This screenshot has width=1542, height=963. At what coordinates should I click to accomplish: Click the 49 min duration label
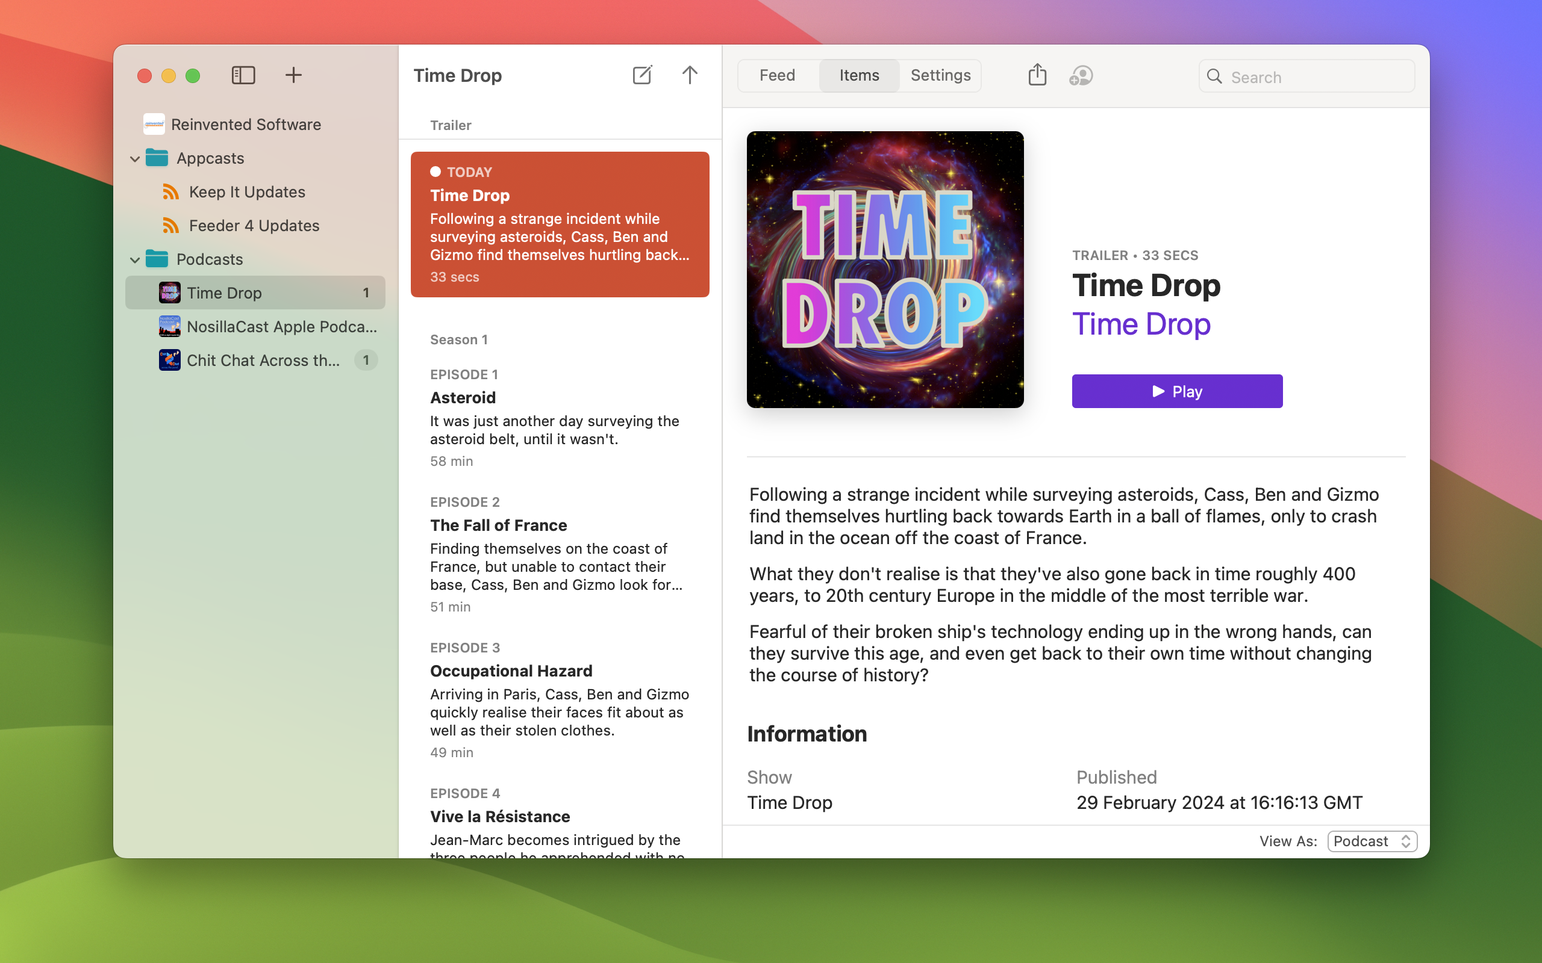[451, 753]
